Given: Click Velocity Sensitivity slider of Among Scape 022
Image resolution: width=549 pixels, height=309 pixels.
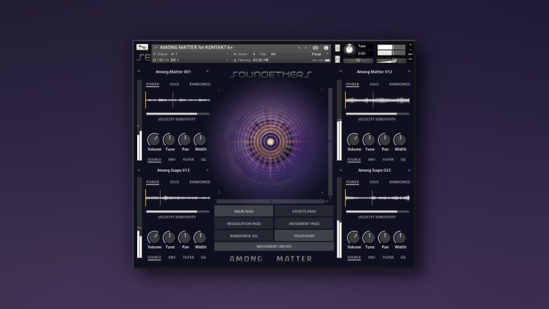Looking at the screenshot, I should 377,212.
